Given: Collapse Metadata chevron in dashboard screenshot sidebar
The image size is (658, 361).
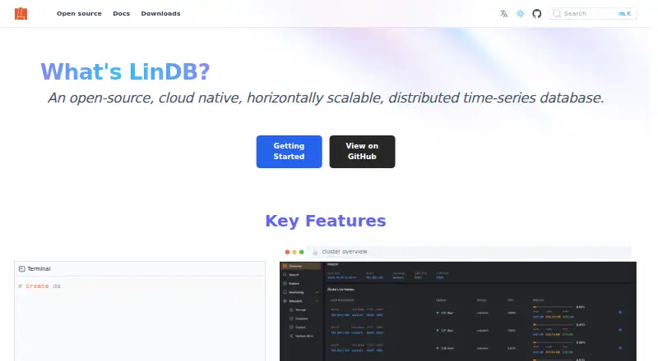Looking at the screenshot, I should 317,301.
